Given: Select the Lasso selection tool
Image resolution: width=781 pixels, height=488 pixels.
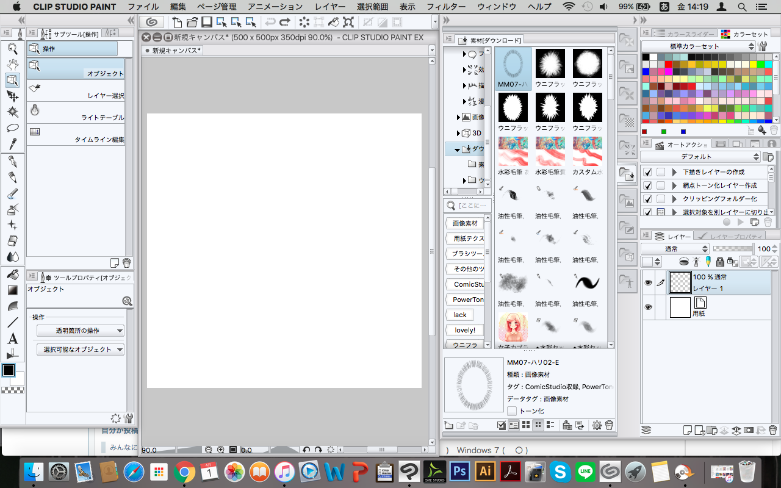Looking at the screenshot, I should click(x=12, y=128).
